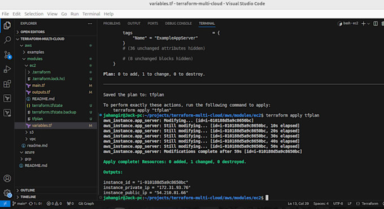
Task: Expand the Outline section
Action: point(28,190)
